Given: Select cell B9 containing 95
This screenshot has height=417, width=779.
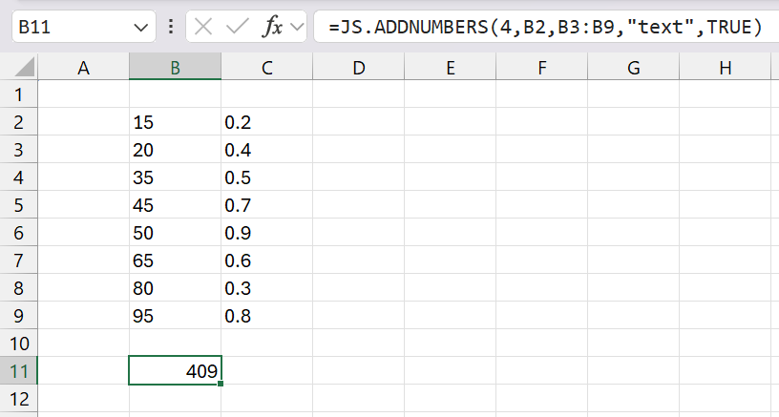Looking at the screenshot, I should point(175,316).
